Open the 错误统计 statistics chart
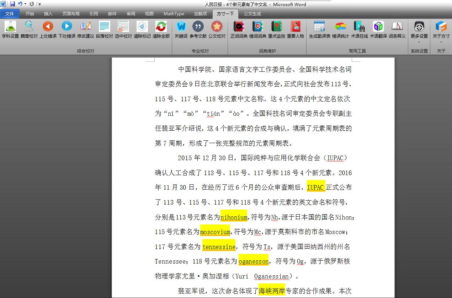The width and height of the screenshot is (452, 298). [x=340, y=27]
